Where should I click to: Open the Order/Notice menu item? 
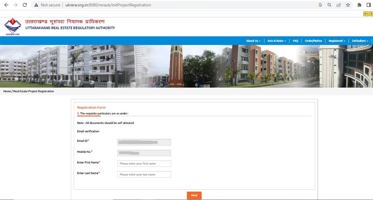click(313, 41)
